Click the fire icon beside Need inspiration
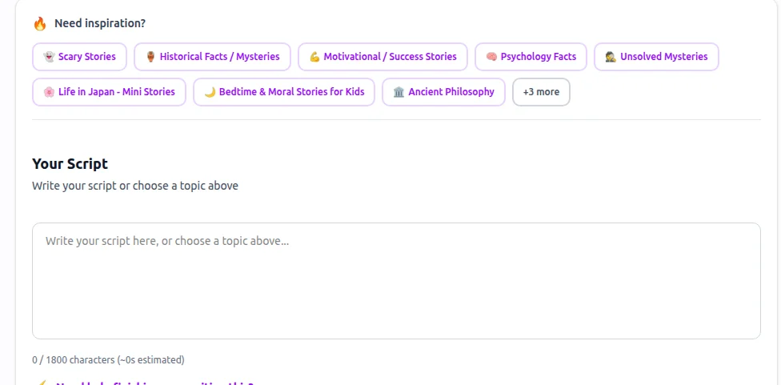Screen dimensions: 781x385 (x=40, y=23)
